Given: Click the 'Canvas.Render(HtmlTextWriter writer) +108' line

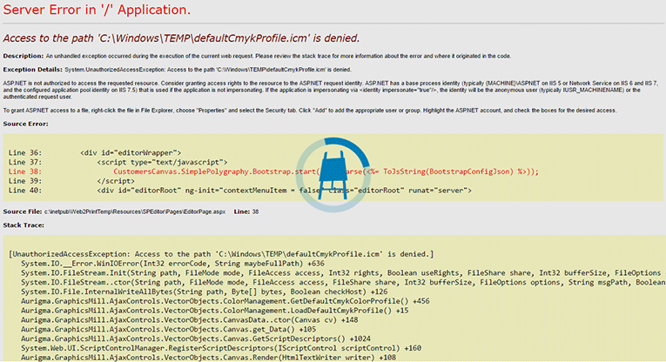Looking at the screenshot, I should (x=209, y=358).
